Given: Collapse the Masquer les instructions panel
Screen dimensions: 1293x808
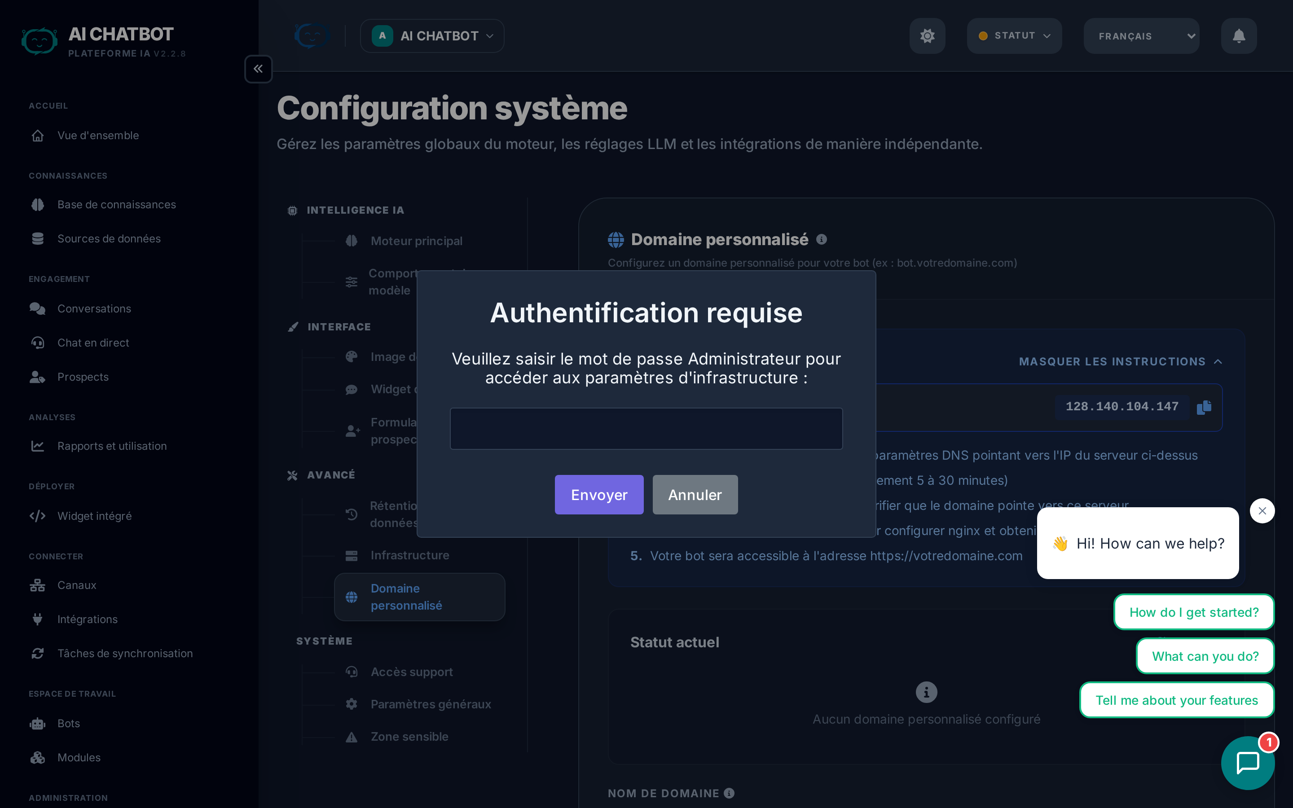Looking at the screenshot, I should (x=1121, y=361).
